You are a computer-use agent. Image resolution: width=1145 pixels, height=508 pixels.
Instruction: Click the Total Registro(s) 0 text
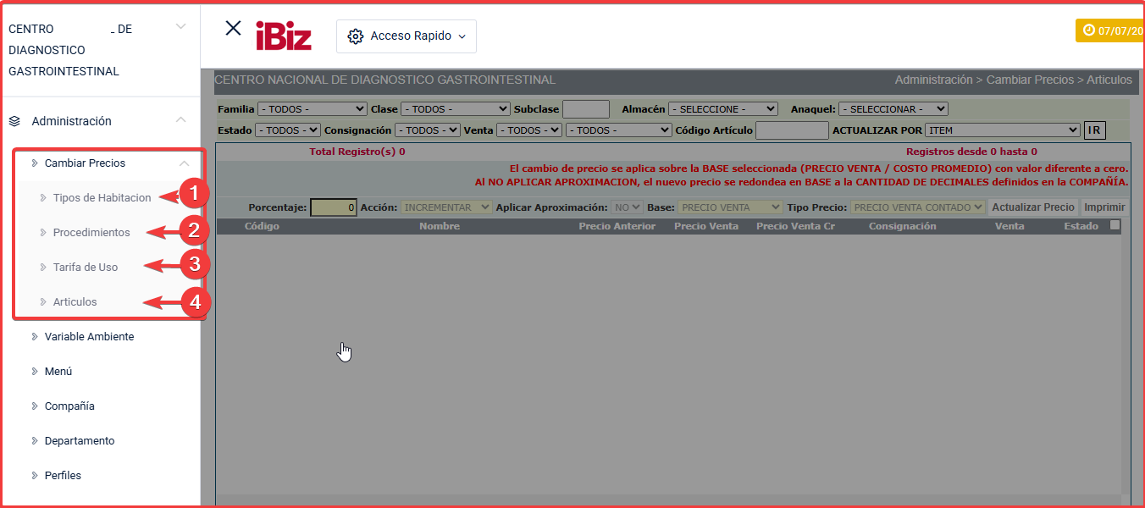tap(357, 152)
